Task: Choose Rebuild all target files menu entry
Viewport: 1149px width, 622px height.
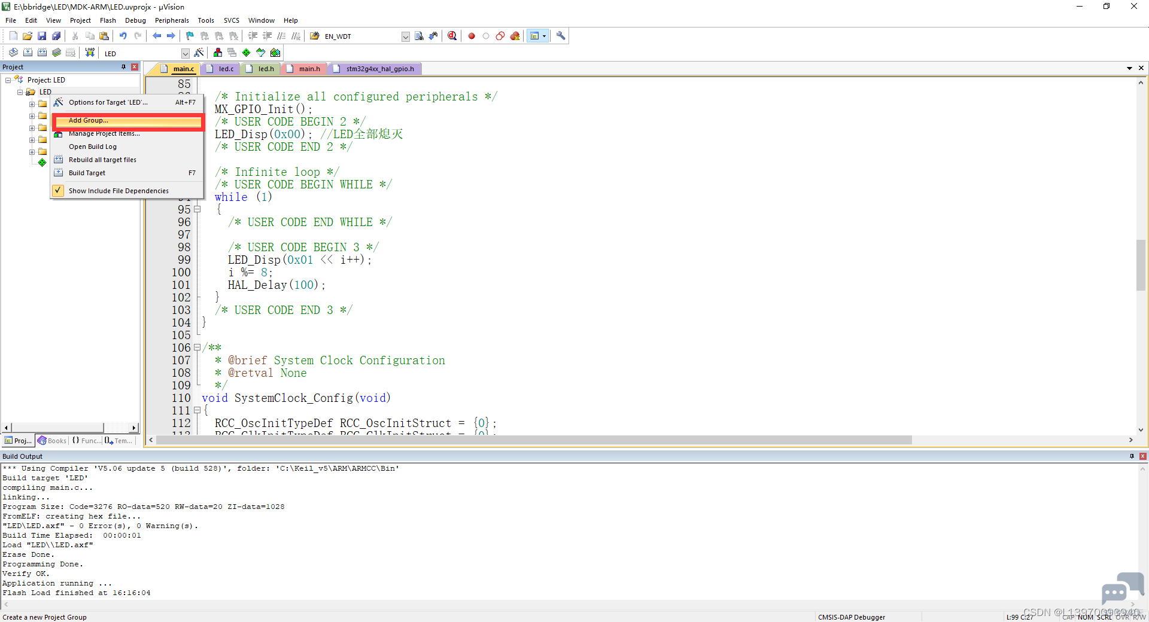Action: (x=128, y=160)
